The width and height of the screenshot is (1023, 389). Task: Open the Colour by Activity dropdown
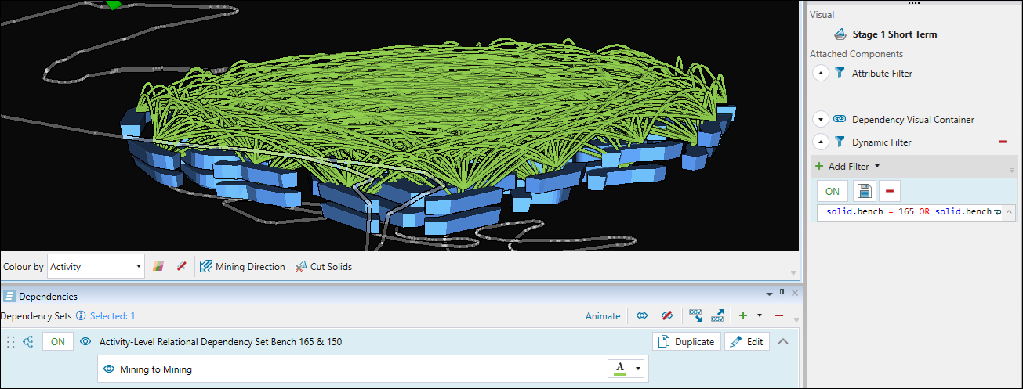click(x=96, y=266)
